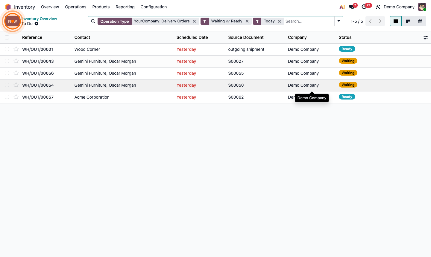Select the checkbox for WH/OUT/00043
The image size is (431, 257).
7,61
